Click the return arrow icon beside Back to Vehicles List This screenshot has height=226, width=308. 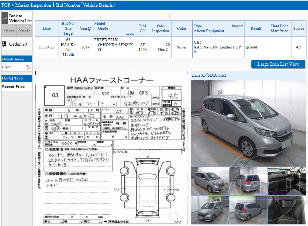point(4,18)
